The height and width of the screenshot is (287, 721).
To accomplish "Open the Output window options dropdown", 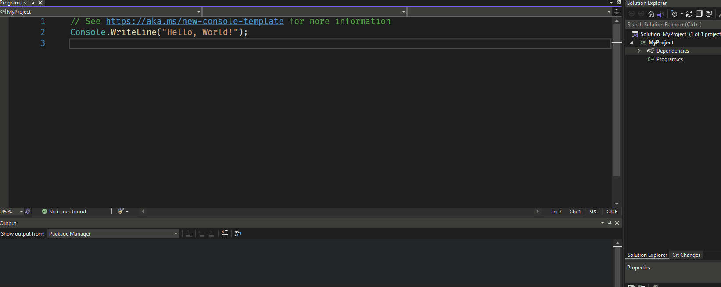I will (603, 223).
